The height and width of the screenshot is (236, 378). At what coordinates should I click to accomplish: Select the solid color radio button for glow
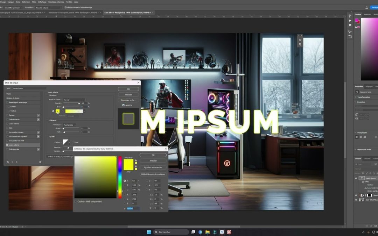(x=53, y=111)
